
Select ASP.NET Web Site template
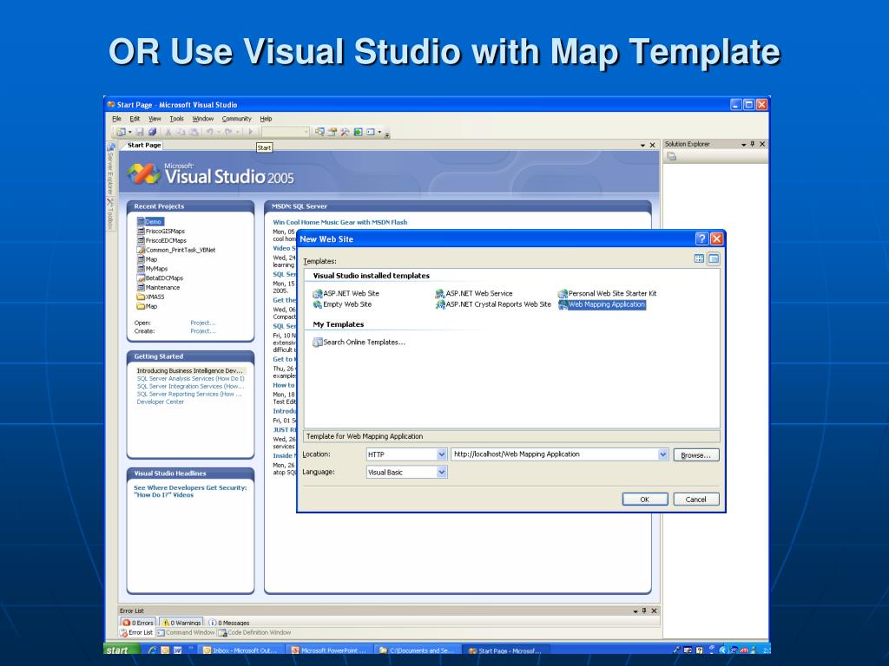(346, 293)
